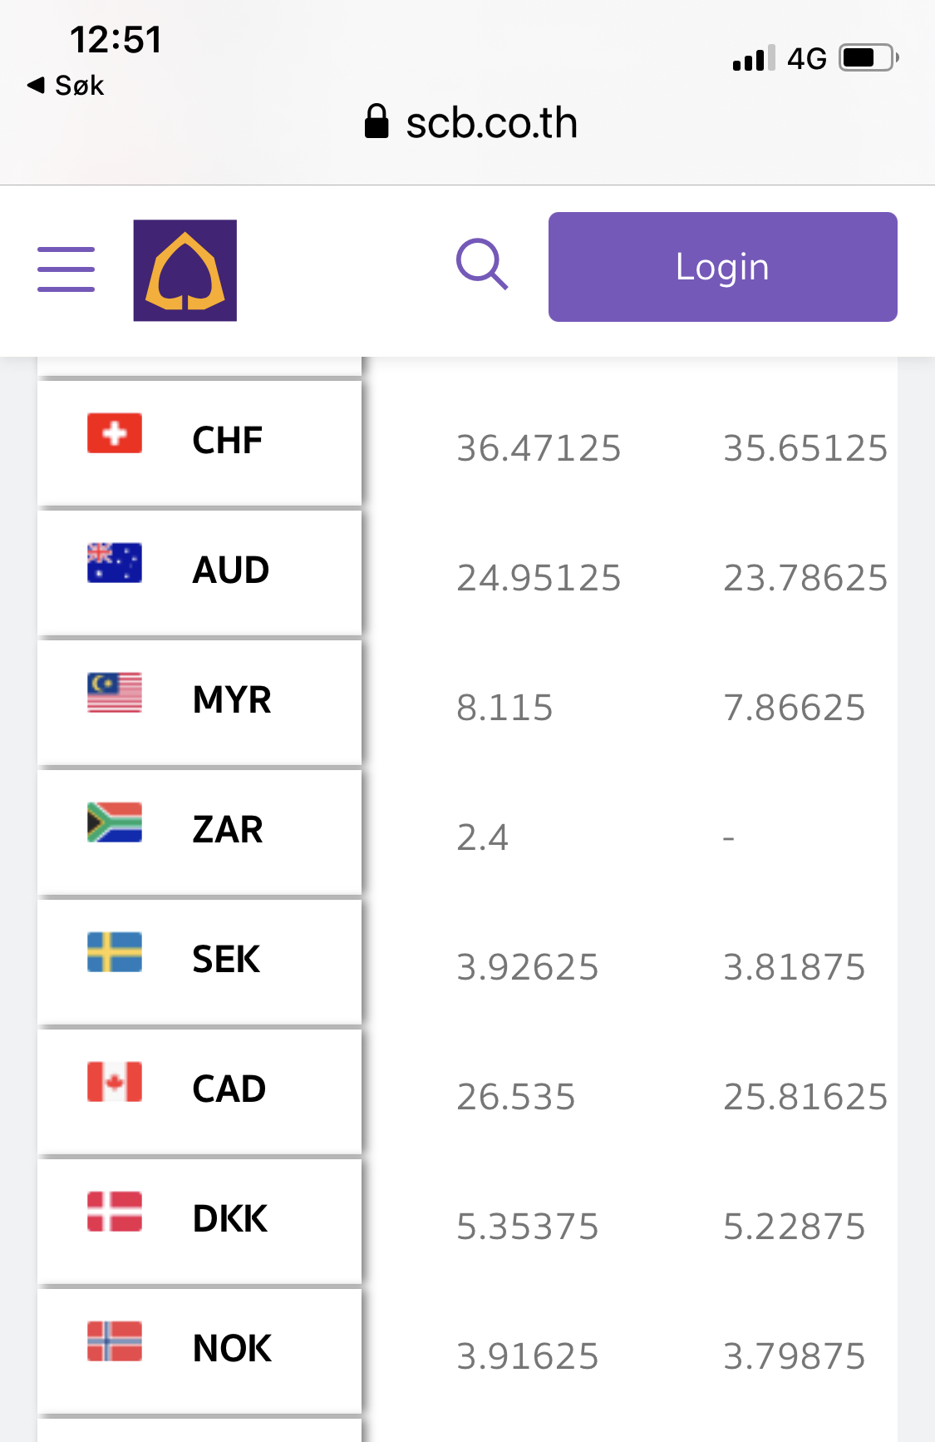Tap the Canadian flag icon
Screen dimensions: 935x1442
click(x=115, y=1082)
